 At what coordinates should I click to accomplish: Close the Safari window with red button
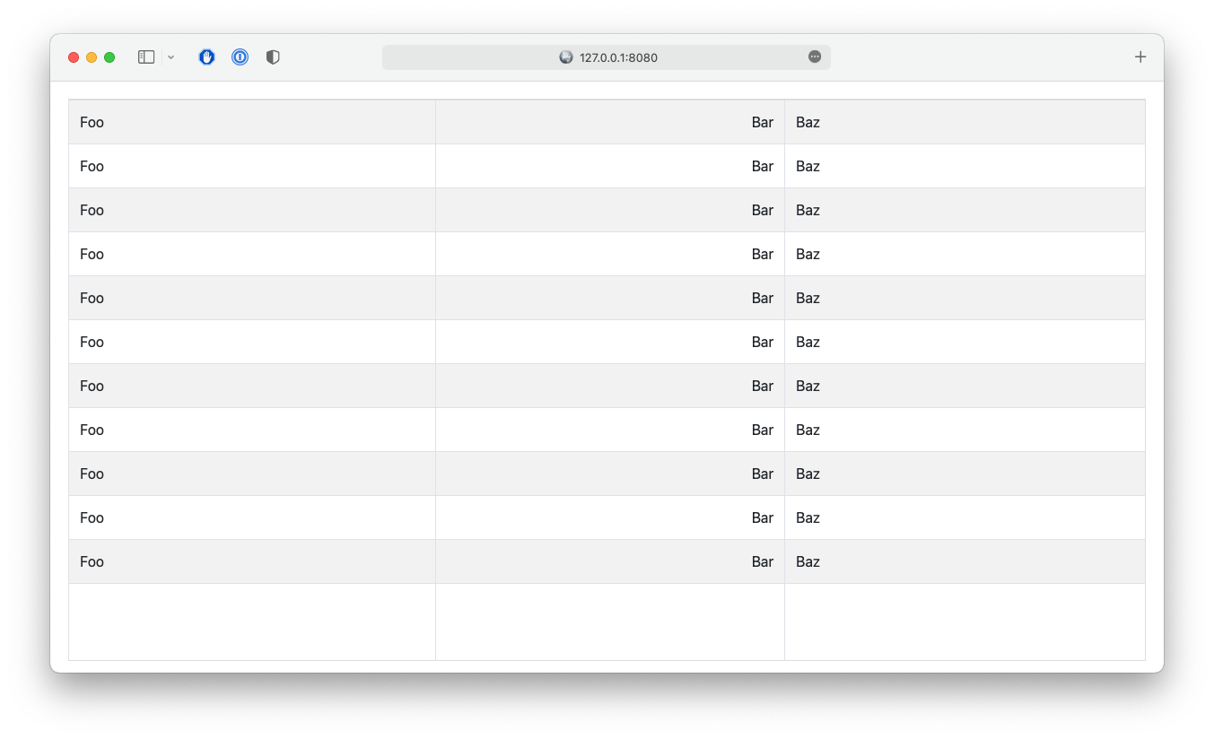pos(74,57)
